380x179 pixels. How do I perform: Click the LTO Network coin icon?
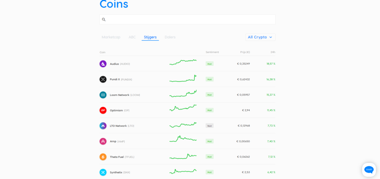click(103, 126)
